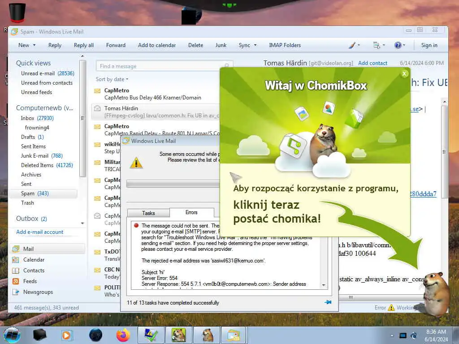Click the folder pane scroll up arrow
The width and height of the screenshot is (459, 344).
pos(82,56)
